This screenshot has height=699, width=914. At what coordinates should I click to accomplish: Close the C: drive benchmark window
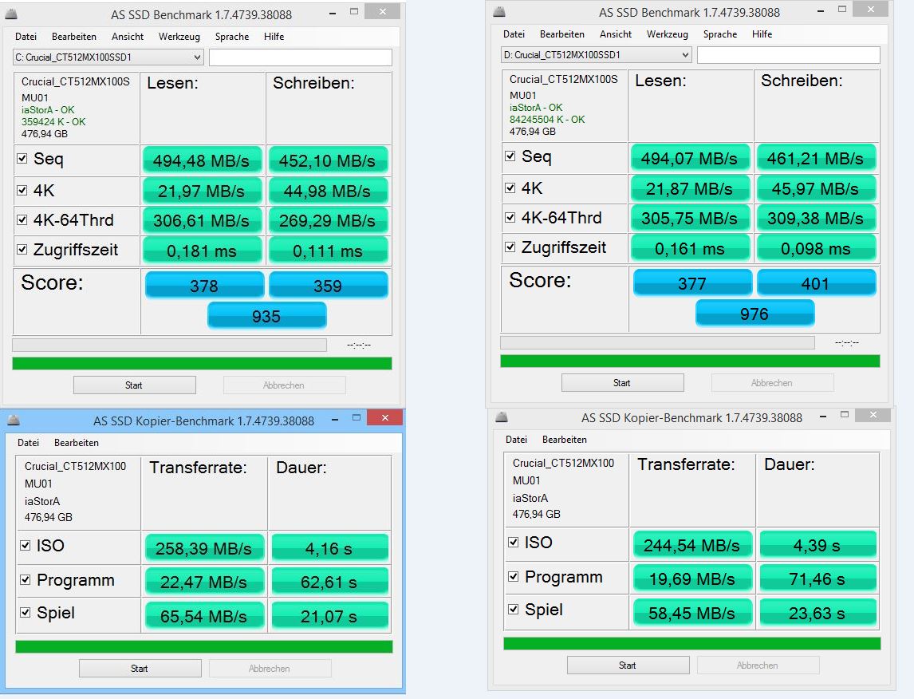[382, 11]
